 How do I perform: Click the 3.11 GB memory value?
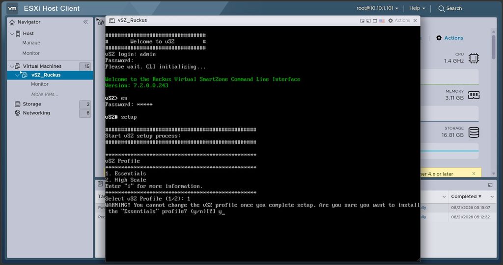(x=454, y=98)
